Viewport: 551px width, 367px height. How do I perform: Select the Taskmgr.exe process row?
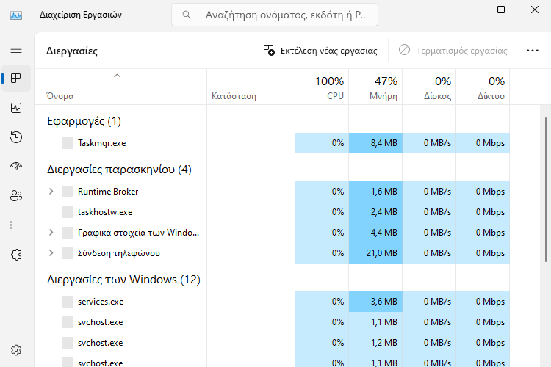272,143
